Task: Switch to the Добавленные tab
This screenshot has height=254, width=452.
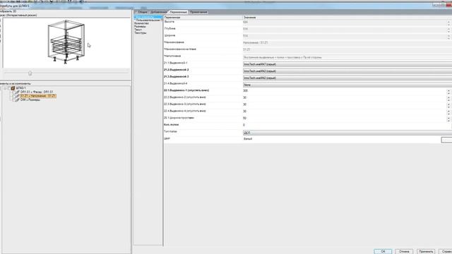Action: (x=158, y=12)
